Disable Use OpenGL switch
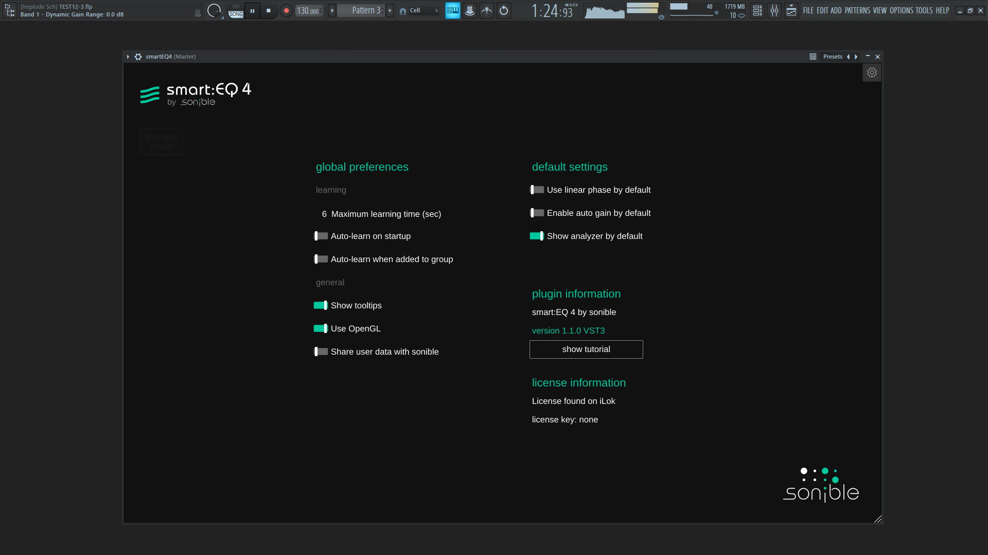The height and width of the screenshot is (555, 988). [321, 328]
